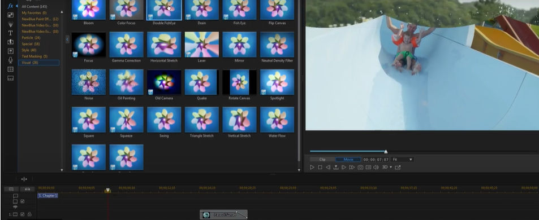This screenshot has width=539, height=220.
Task: Open the Audio Mixing Room icon
Action: [10, 51]
